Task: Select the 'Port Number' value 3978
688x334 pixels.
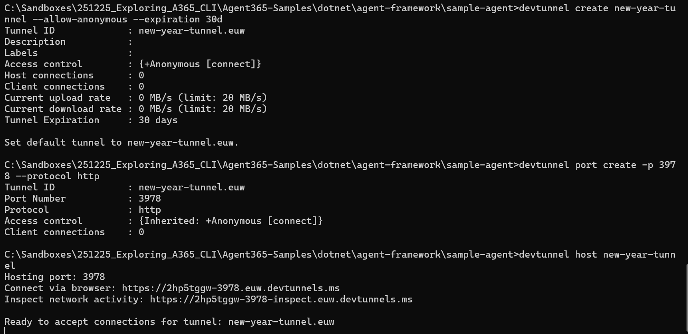Action: 150,198
